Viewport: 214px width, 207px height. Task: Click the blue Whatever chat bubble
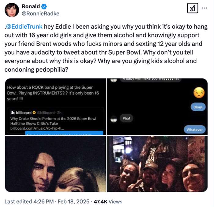coord(195,130)
